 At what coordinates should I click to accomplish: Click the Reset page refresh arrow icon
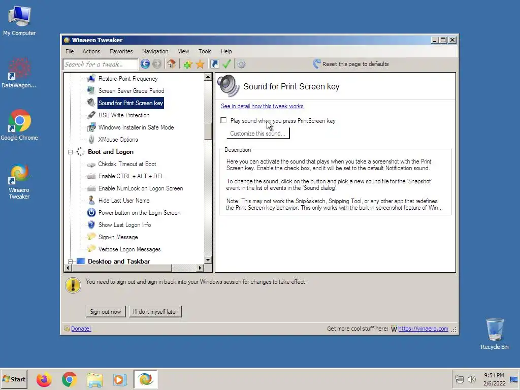pos(317,63)
